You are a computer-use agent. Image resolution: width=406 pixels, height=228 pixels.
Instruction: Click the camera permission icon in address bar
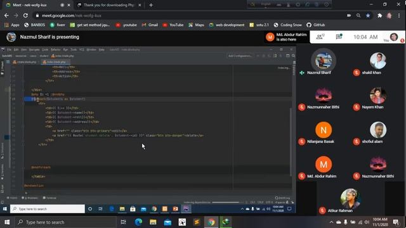(x=349, y=15)
